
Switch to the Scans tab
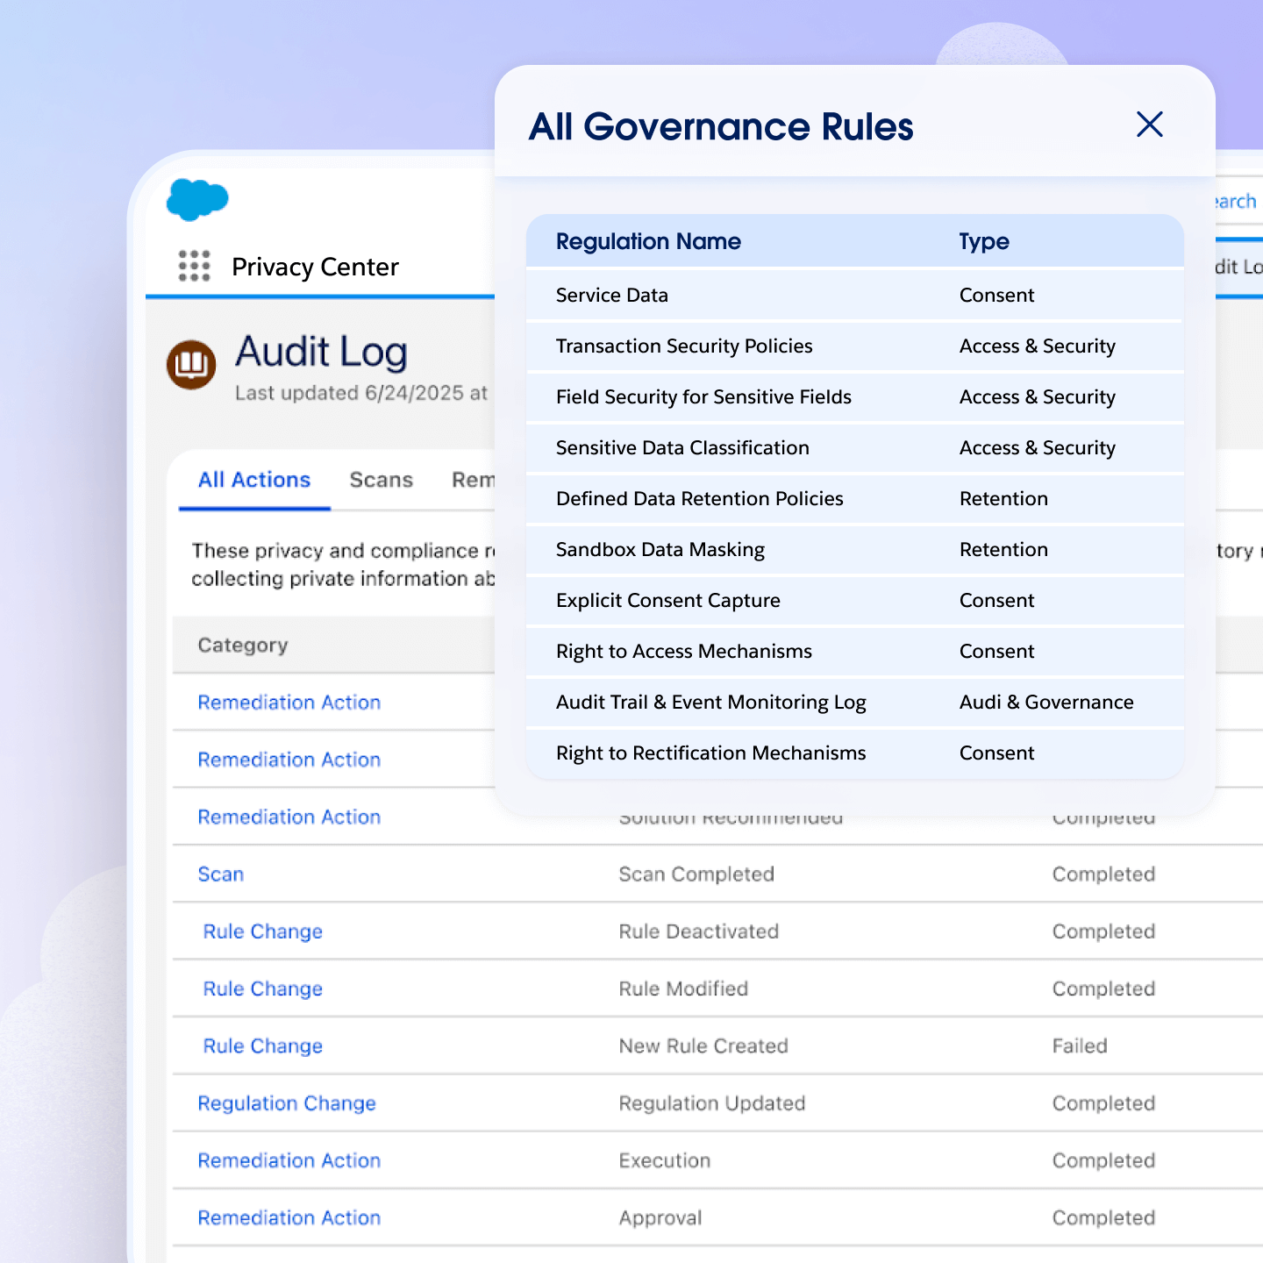[381, 480]
